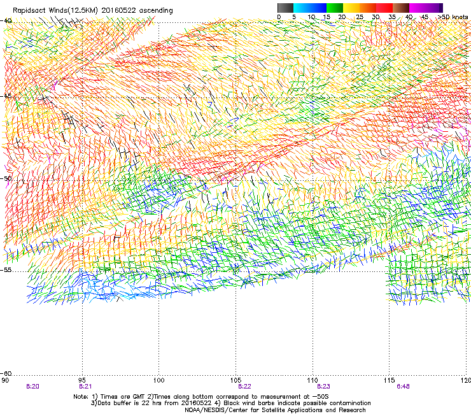Image resolution: width=471 pixels, height=414 pixels.
Task: Click the dark purple 45-50 knots legend swatch
Action: [x=434, y=8]
